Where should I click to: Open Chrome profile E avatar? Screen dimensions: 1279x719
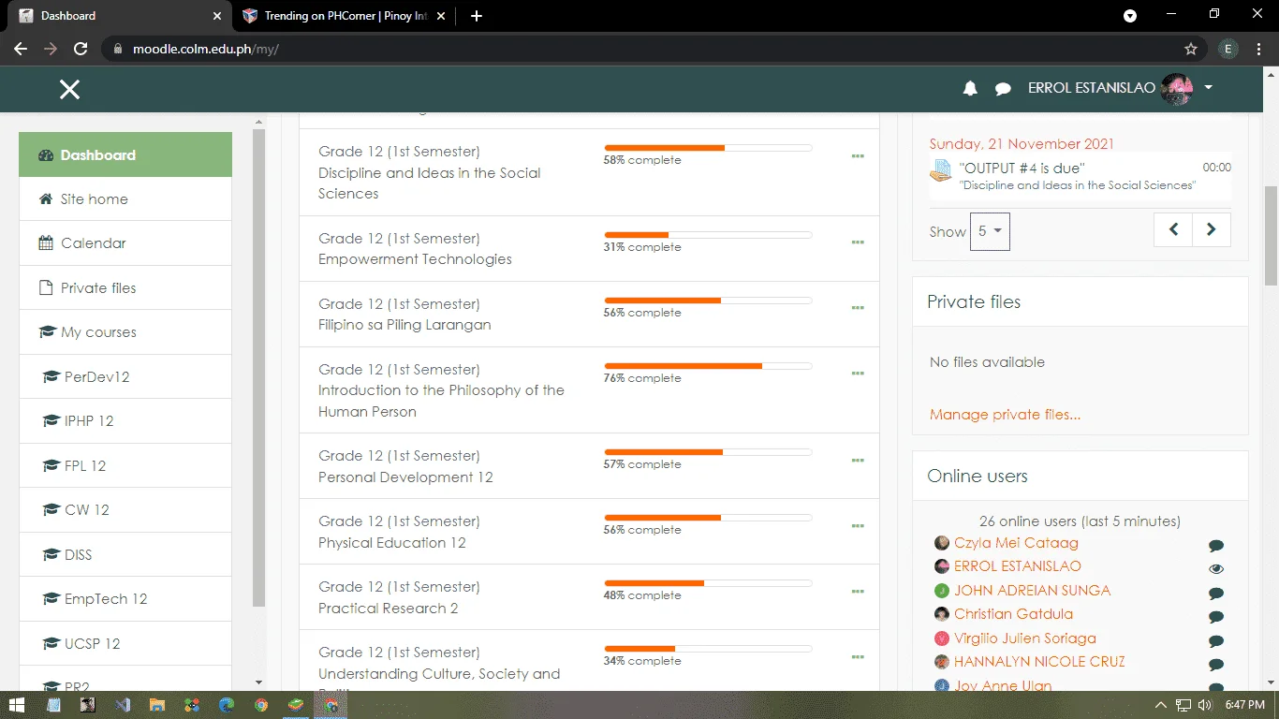click(x=1228, y=49)
